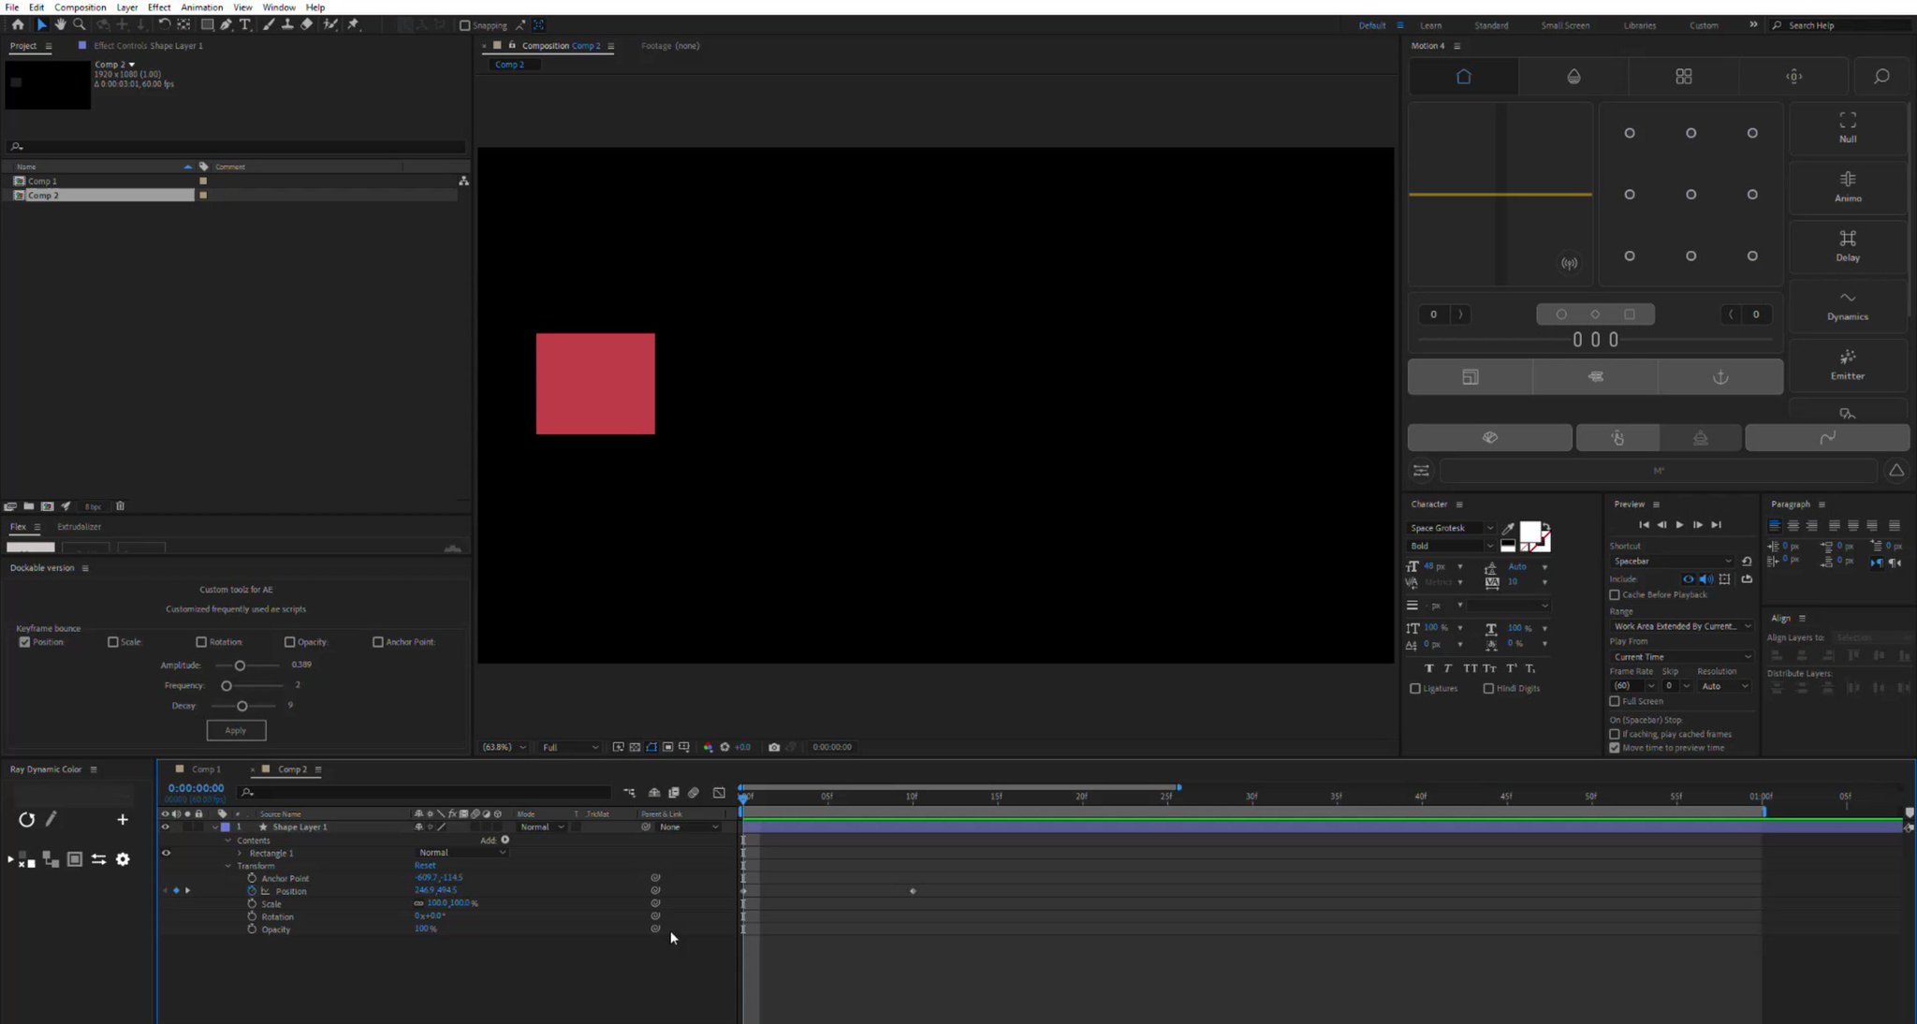1917x1024 pixels.
Task: Click the search icon in Motion 4 panel
Action: tap(1882, 76)
